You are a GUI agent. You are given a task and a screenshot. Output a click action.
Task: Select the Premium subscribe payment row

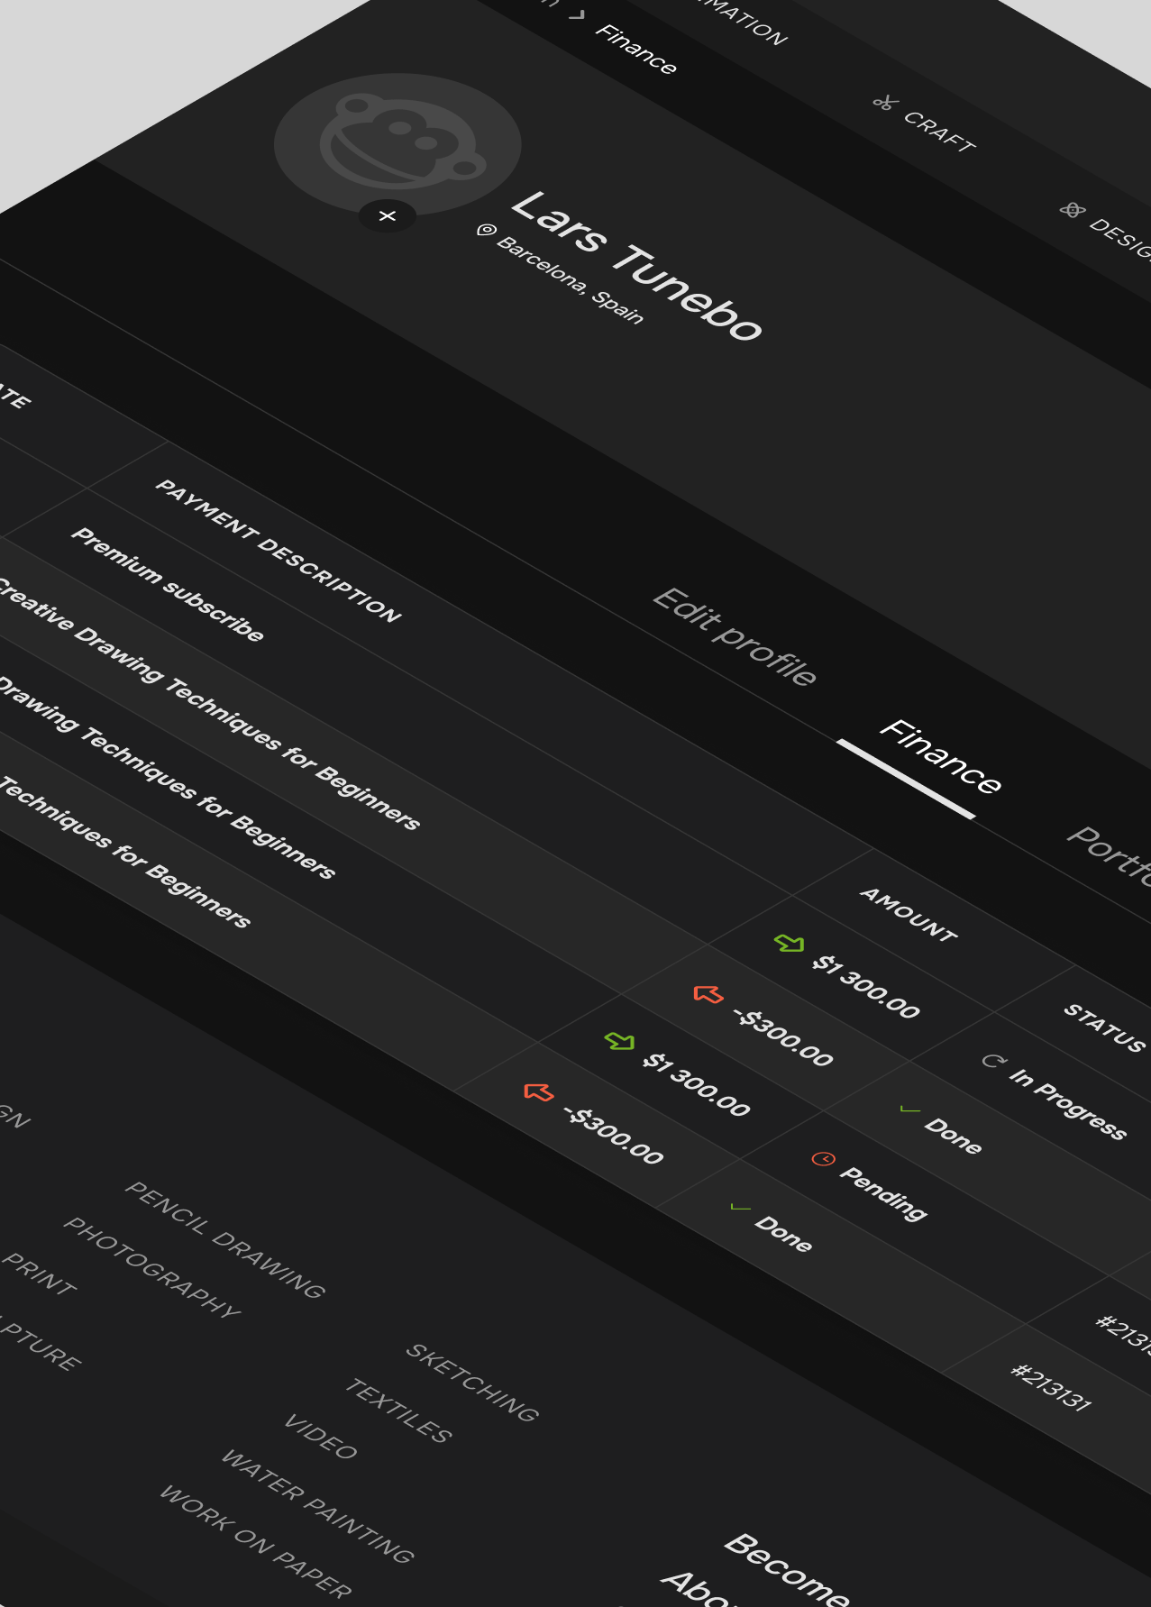[x=168, y=584]
